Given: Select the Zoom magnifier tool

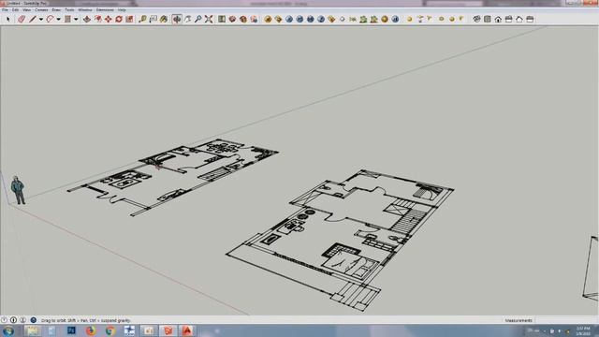Looking at the screenshot, I should click(197, 19).
